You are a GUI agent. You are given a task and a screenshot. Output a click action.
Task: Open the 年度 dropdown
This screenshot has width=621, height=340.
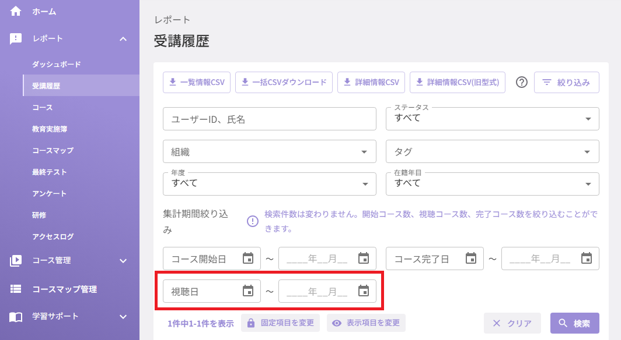point(269,184)
